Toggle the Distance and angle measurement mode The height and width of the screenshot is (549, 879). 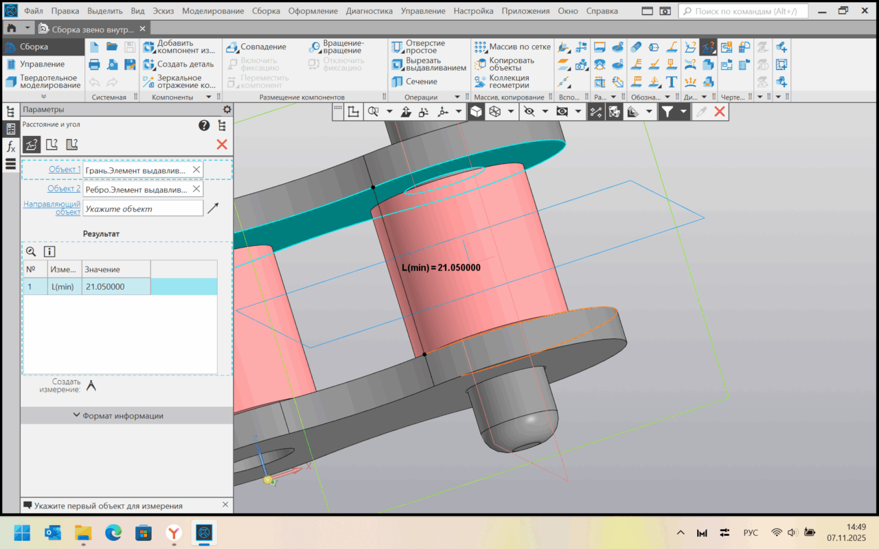click(x=31, y=144)
